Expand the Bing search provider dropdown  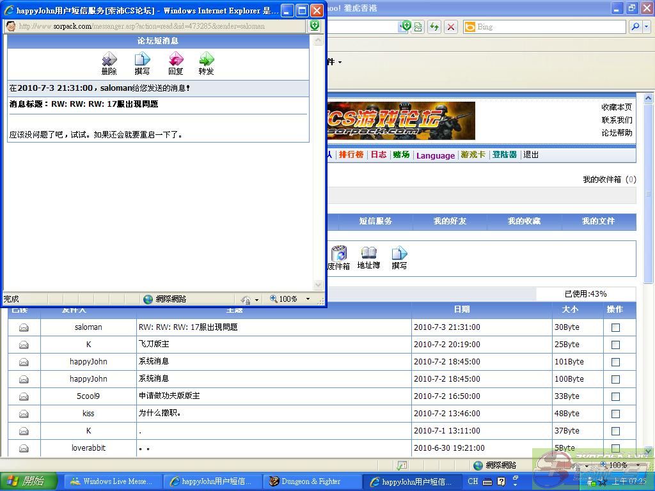647,27
